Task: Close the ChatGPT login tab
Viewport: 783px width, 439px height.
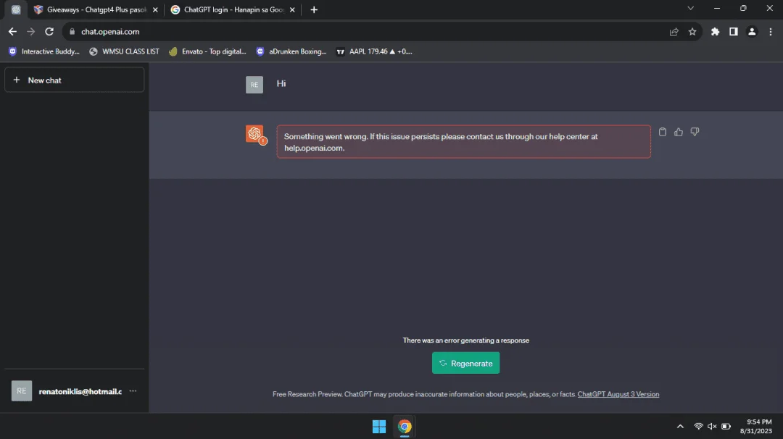Action: 292,9
